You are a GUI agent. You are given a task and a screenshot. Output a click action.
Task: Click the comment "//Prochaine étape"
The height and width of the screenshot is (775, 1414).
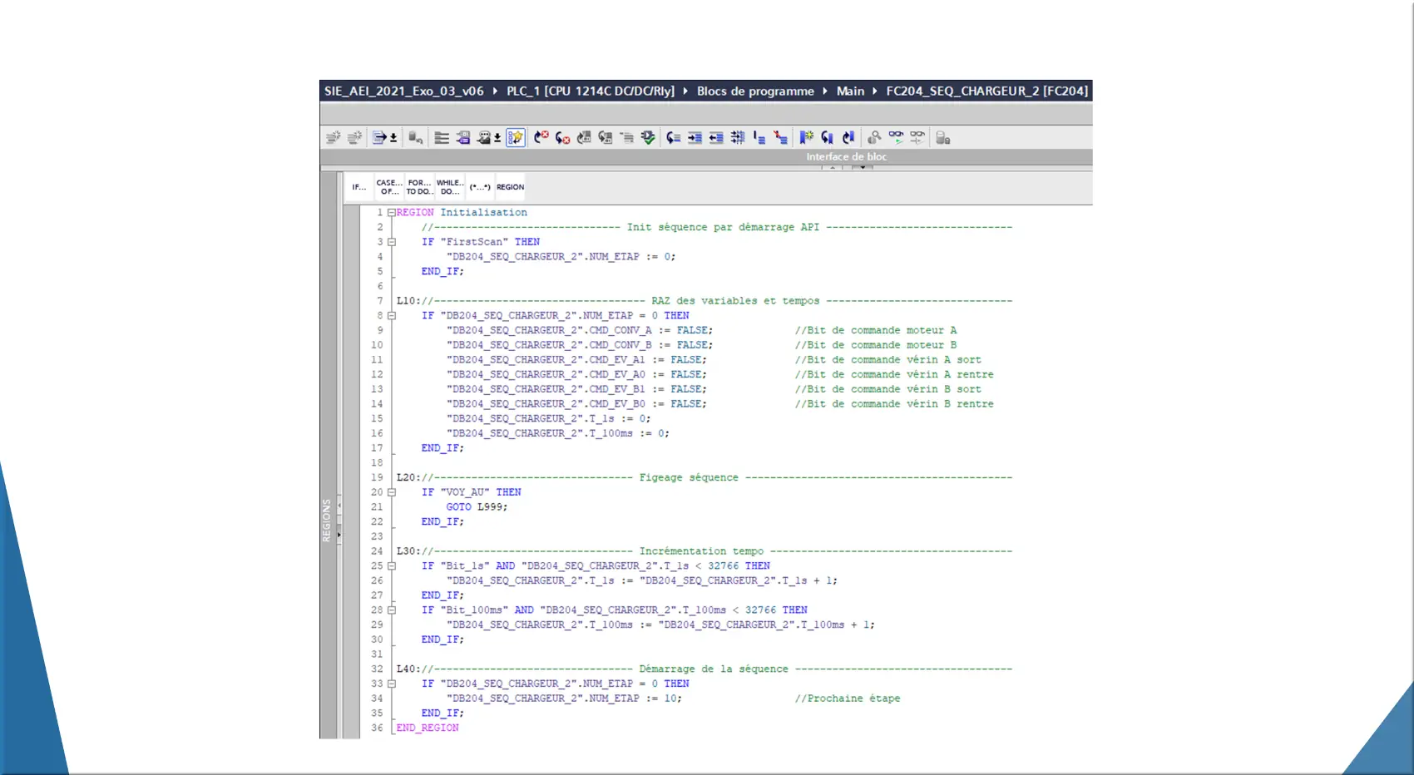(x=848, y=698)
